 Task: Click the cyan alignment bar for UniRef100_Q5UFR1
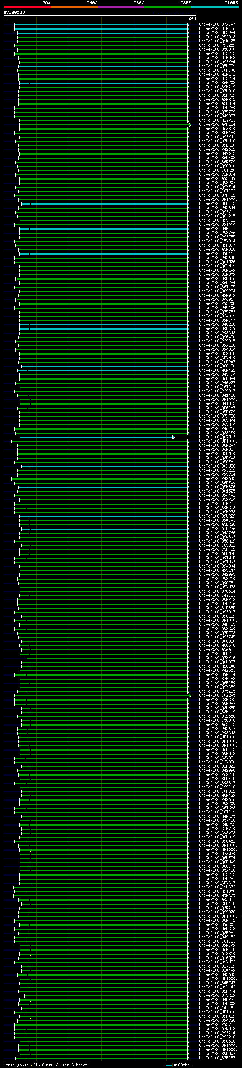(104, 66)
